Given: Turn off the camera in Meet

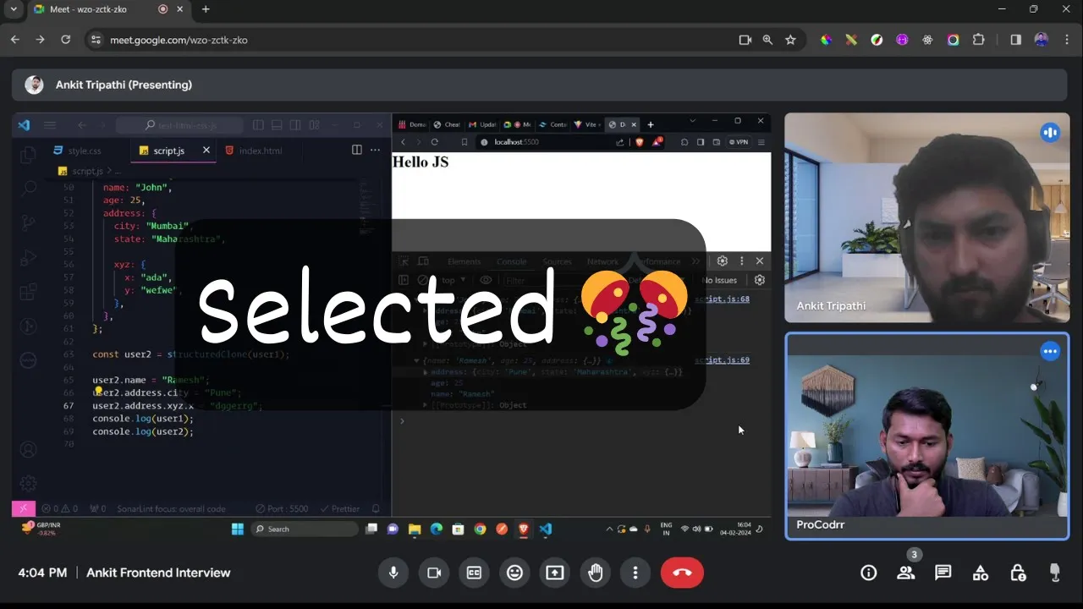Looking at the screenshot, I should tap(434, 573).
